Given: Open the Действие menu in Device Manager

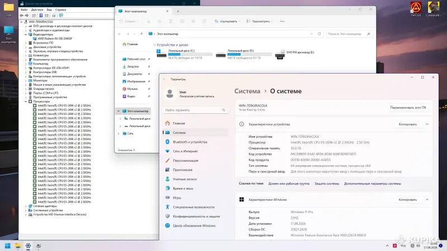Looking at the screenshot, I should pyautogui.click(x=37, y=9).
